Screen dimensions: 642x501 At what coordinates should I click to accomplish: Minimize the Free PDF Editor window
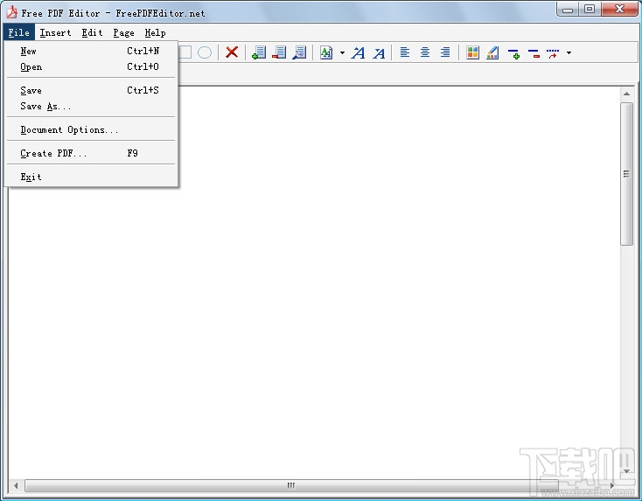(568, 9)
